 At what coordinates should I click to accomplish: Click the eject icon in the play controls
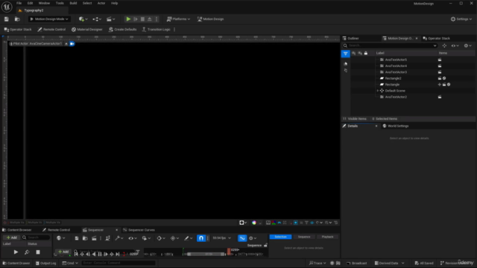click(x=149, y=19)
